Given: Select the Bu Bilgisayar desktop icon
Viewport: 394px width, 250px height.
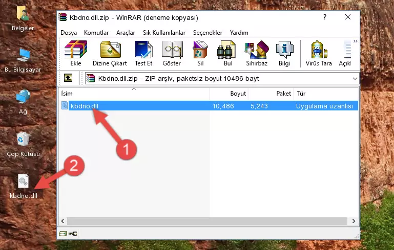Looking at the screenshot, I should 23,61.
